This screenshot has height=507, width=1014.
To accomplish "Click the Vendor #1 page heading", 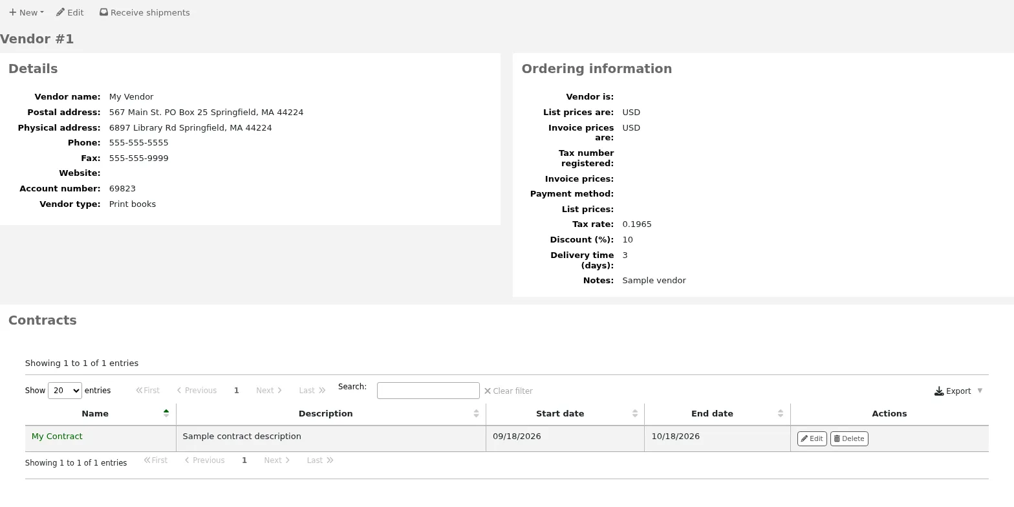I will click(37, 39).
